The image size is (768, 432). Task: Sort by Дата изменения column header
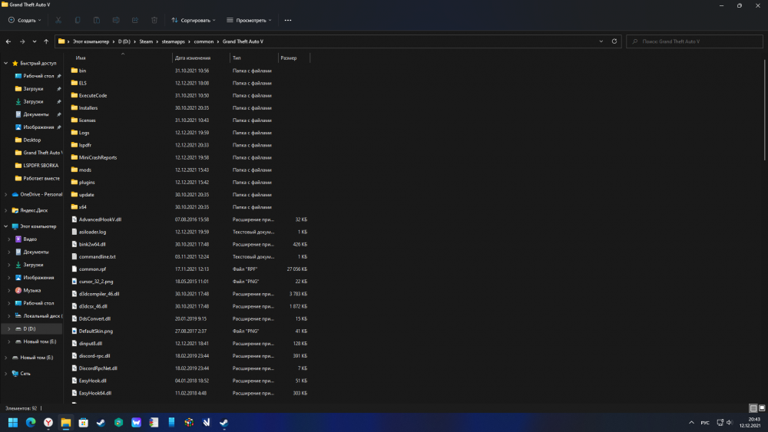point(193,58)
